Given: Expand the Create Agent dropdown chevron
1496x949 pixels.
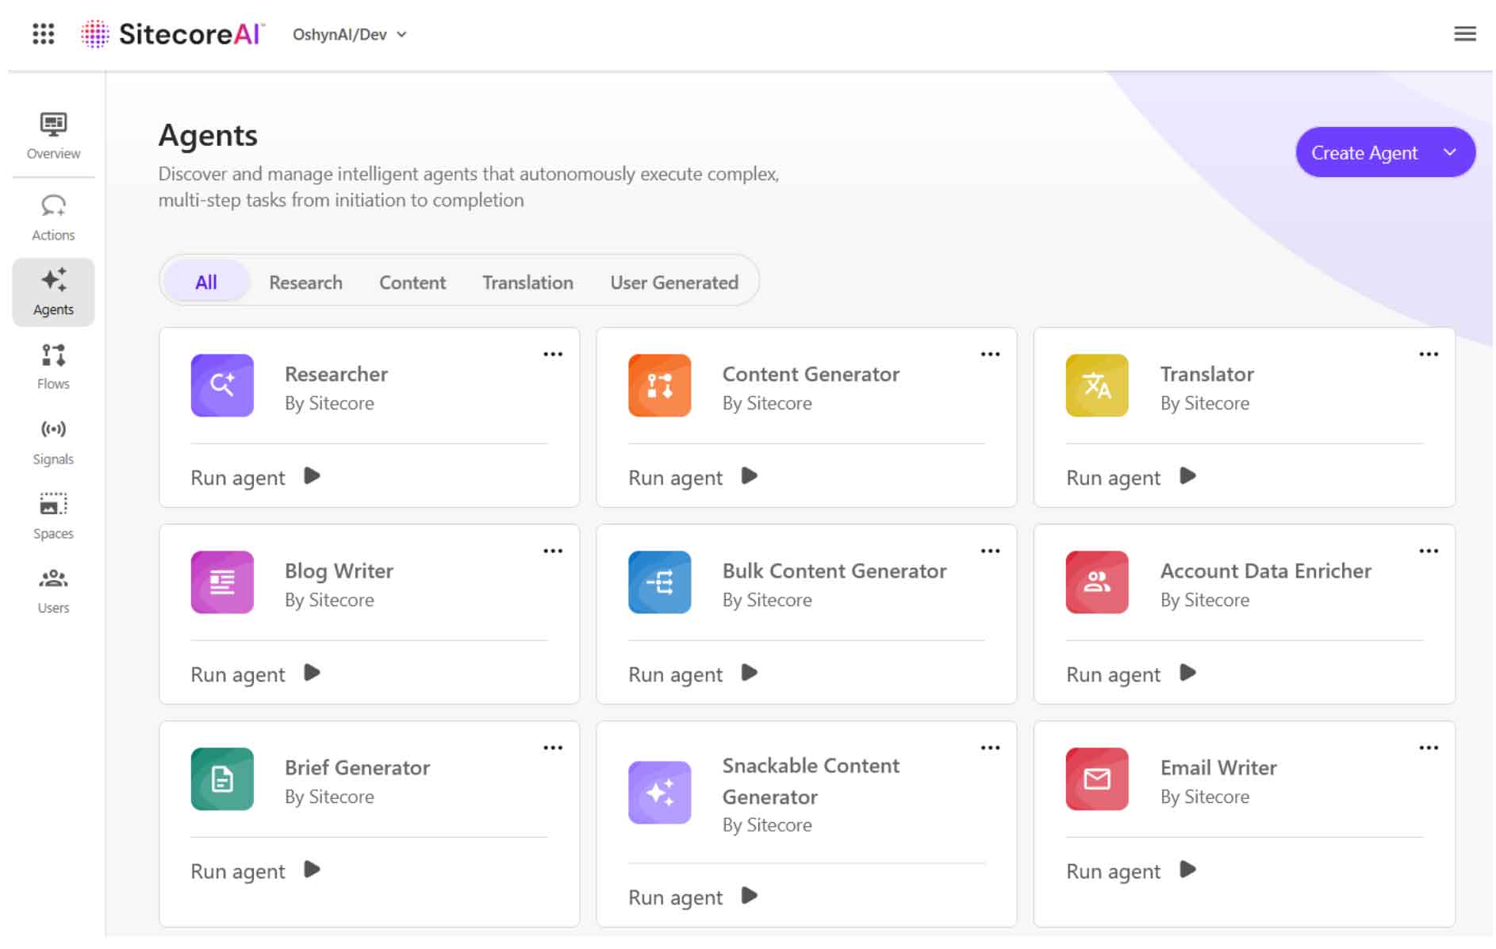Looking at the screenshot, I should (x=1449, y=152).
